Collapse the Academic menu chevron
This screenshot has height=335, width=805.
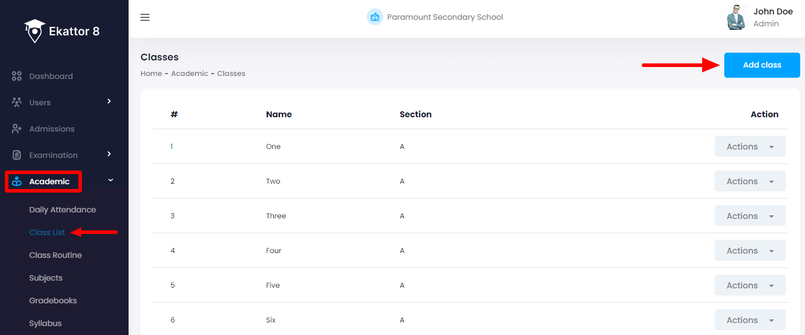(x=110, y=180)
